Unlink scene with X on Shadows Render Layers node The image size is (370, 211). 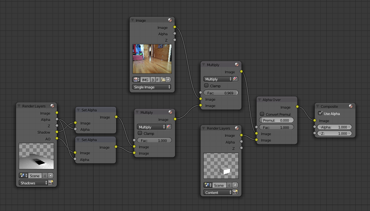[x=51, y=176]
